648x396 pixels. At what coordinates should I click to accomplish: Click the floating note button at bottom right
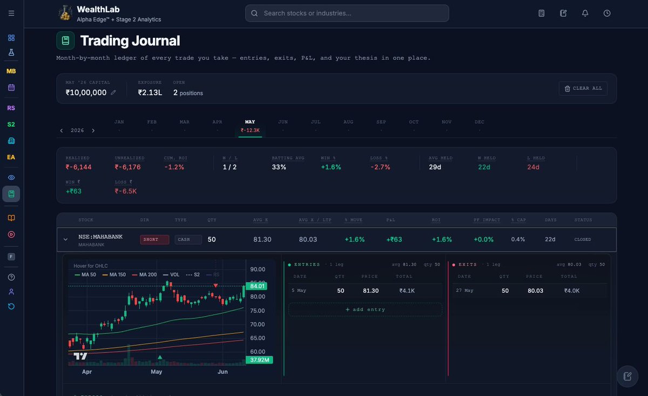point(627,377)
